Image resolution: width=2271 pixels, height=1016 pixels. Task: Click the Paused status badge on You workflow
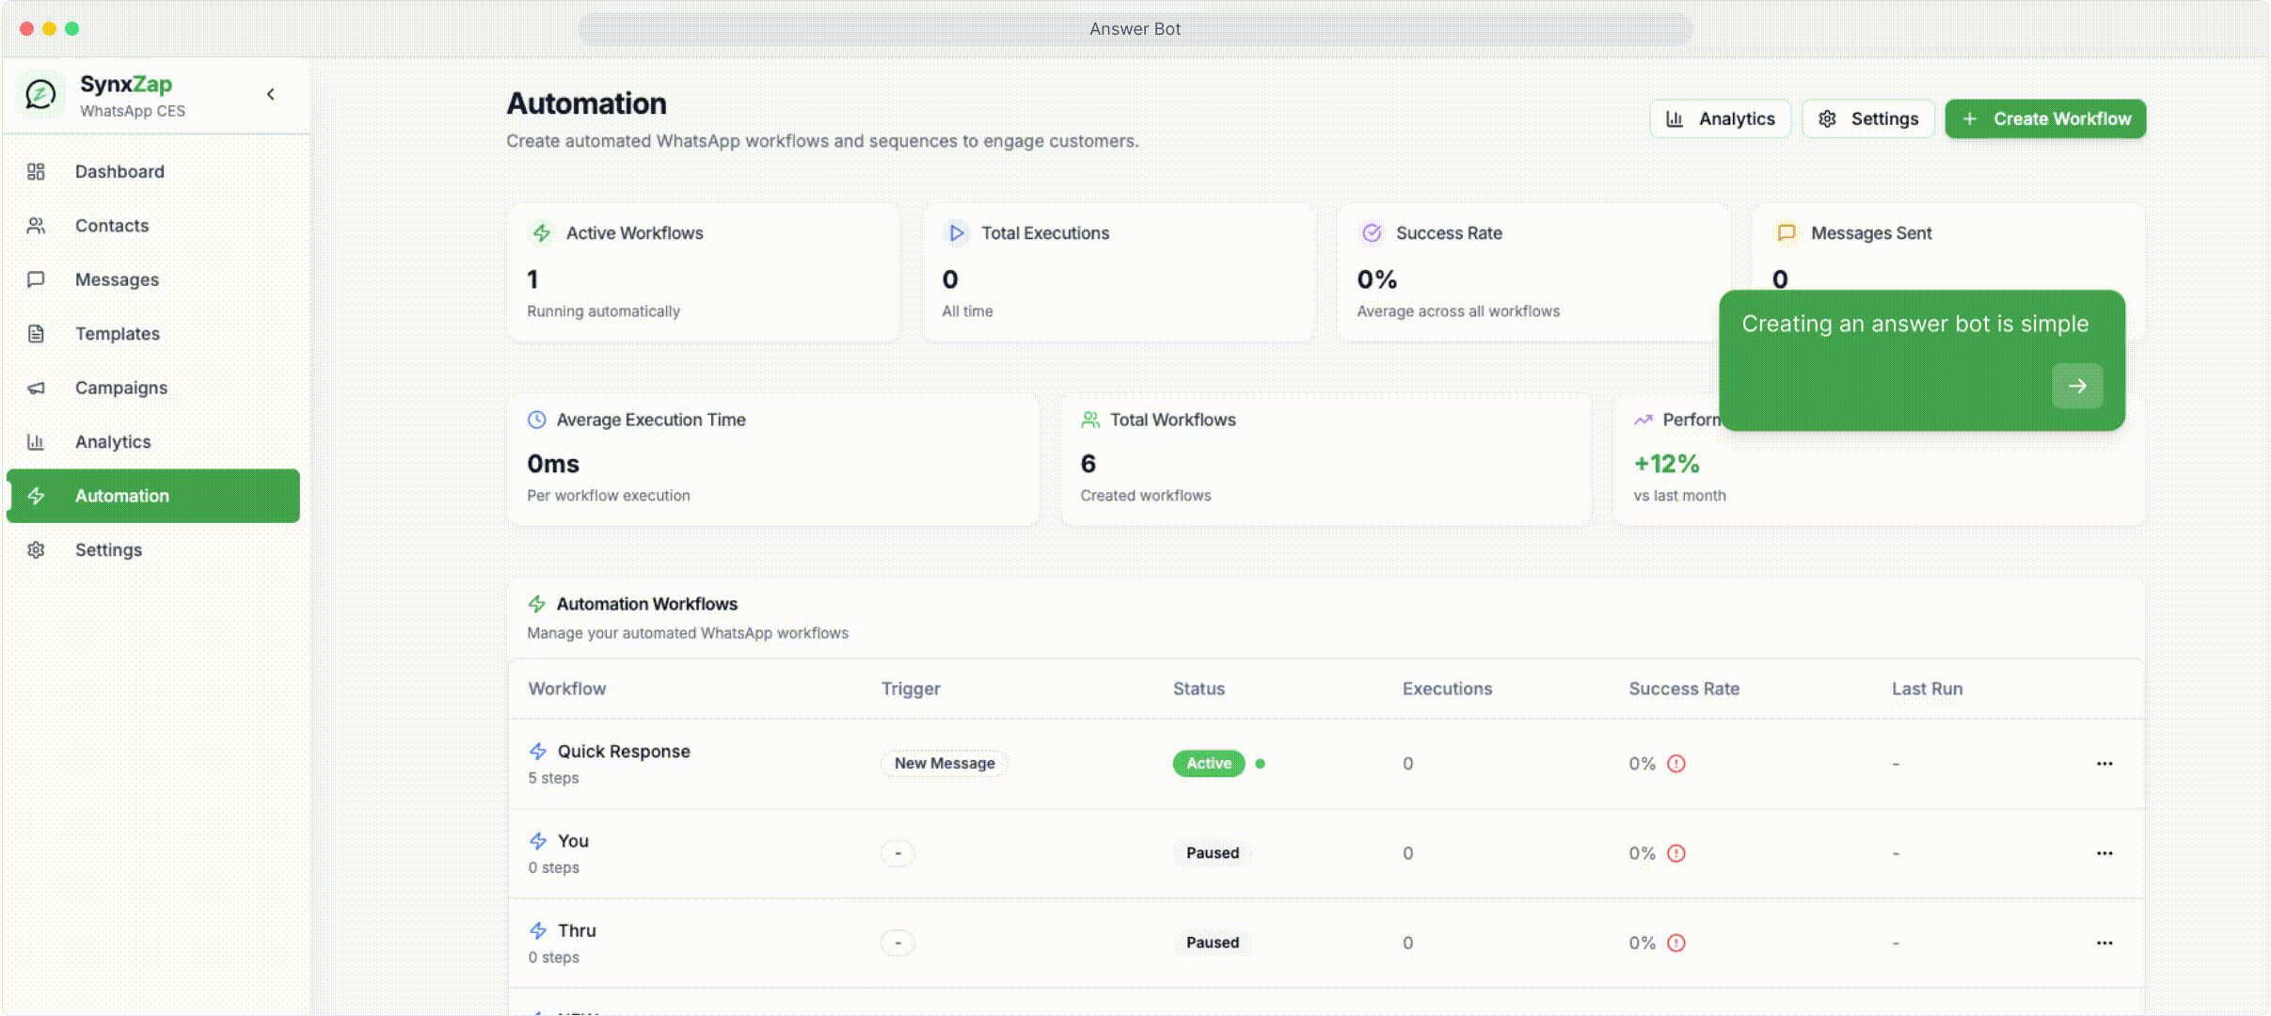(1213, 853)
